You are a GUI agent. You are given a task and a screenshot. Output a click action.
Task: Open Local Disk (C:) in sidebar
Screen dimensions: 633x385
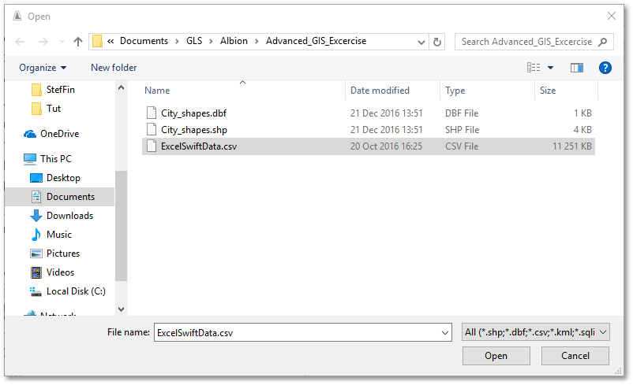tap(76, 291)
